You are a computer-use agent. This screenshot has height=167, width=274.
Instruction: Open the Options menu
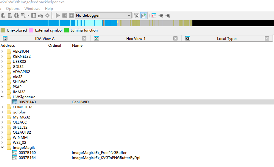click(x=13, y=9)
